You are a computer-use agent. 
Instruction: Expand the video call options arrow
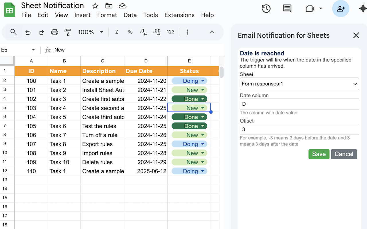click(321, 9)
